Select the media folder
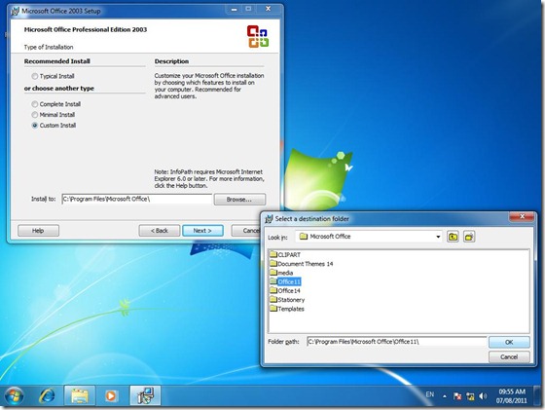The image size is (545, 410). tap(281, 273)
